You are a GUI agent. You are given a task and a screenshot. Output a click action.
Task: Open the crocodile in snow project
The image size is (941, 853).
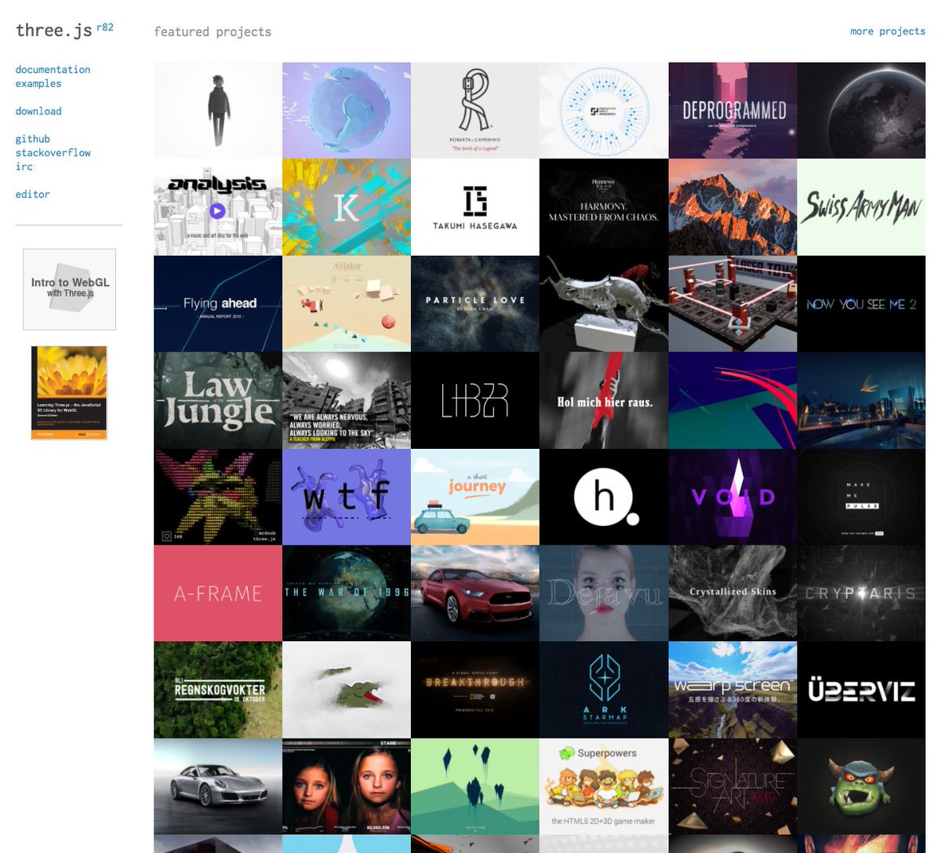click(x=347, y=690)
